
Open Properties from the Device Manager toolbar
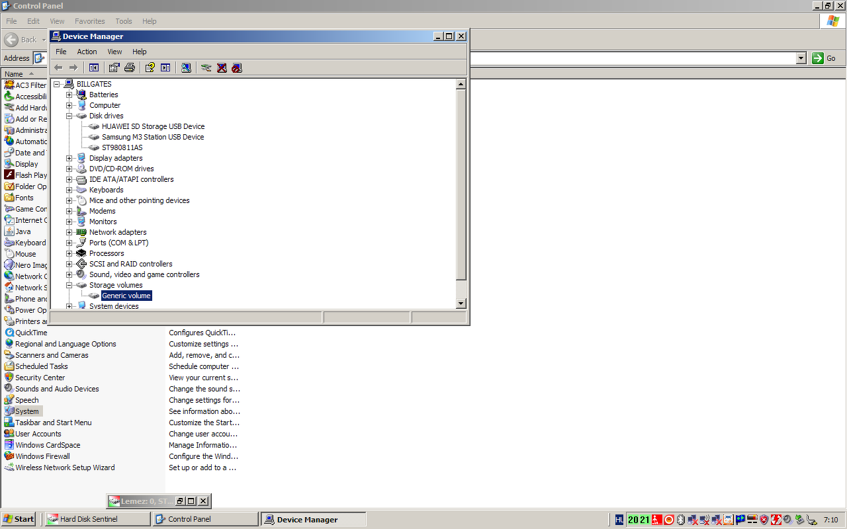[114, 67]
